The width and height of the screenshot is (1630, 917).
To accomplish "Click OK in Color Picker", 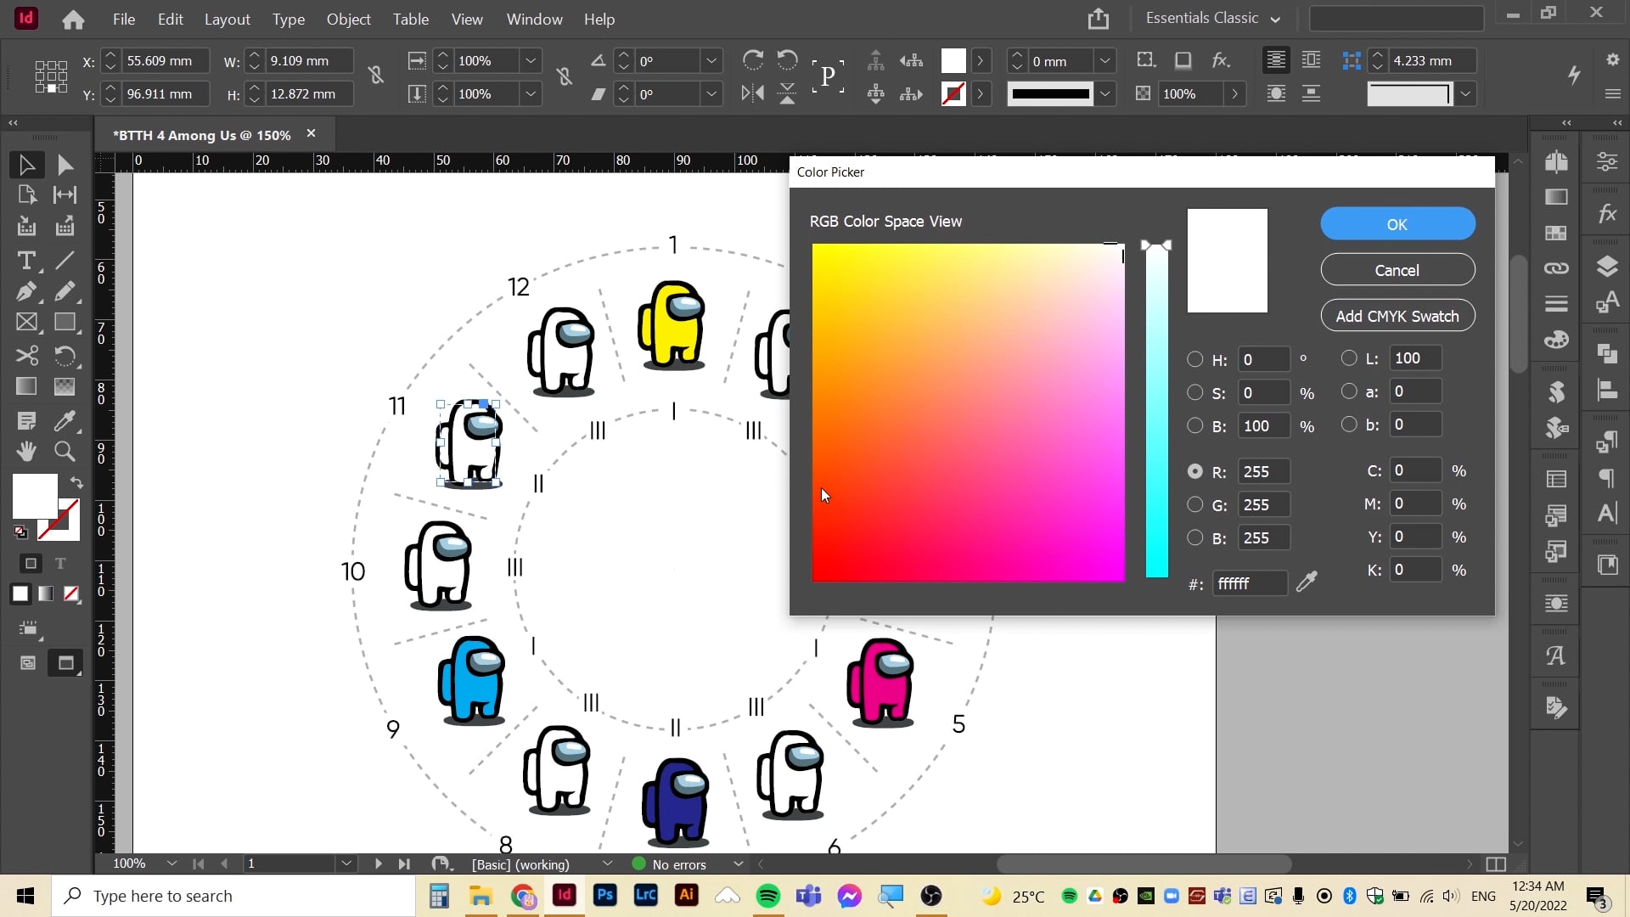I will 1397,224.
